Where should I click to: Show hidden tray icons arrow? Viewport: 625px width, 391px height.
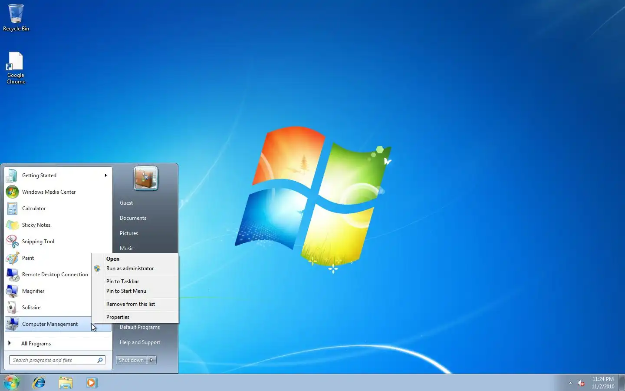point(570,383)
